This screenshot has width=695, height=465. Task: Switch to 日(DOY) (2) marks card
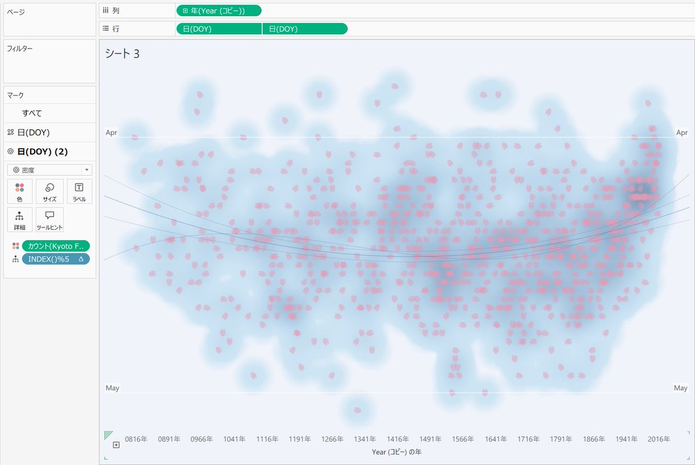coord(50,152)
